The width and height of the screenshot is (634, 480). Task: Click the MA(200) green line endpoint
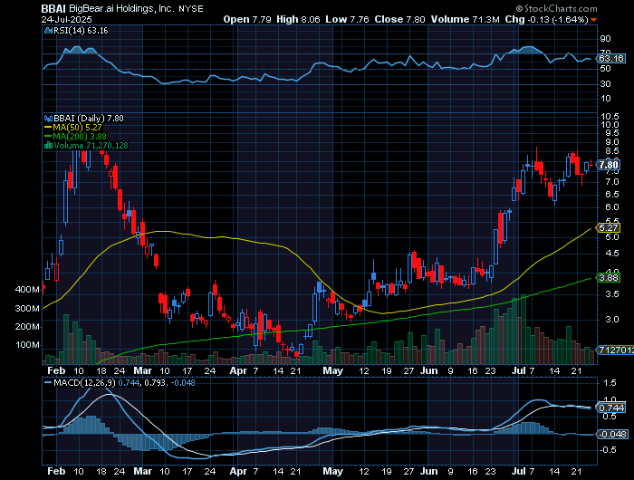(591, 279)
